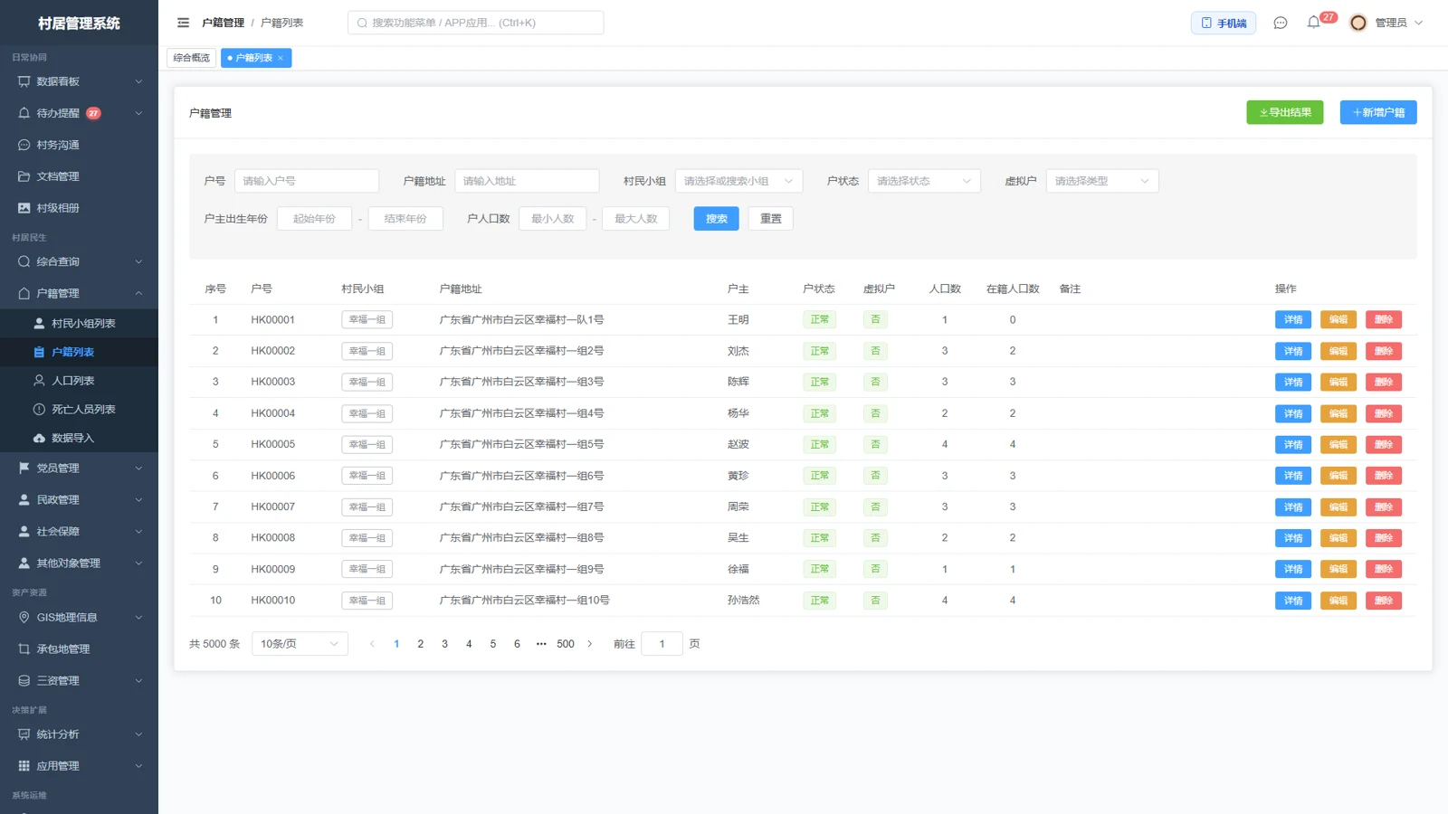Open the chat message bubble icon

1280,23
